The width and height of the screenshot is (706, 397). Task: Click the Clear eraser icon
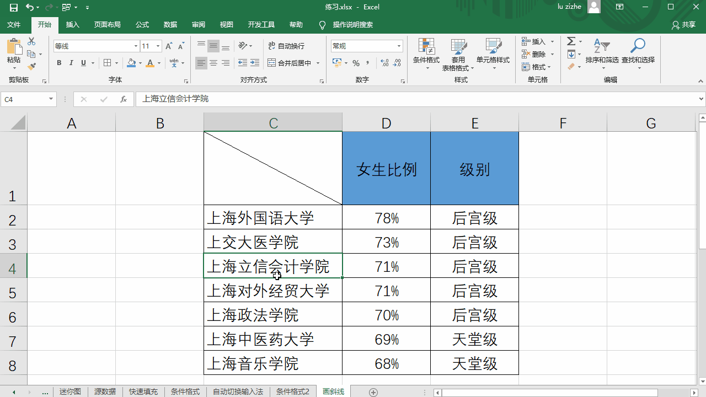pyautogui.click(x=571, y=67)
